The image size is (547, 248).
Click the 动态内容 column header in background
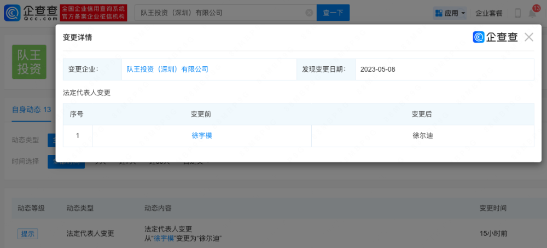[x=158, y=208]
